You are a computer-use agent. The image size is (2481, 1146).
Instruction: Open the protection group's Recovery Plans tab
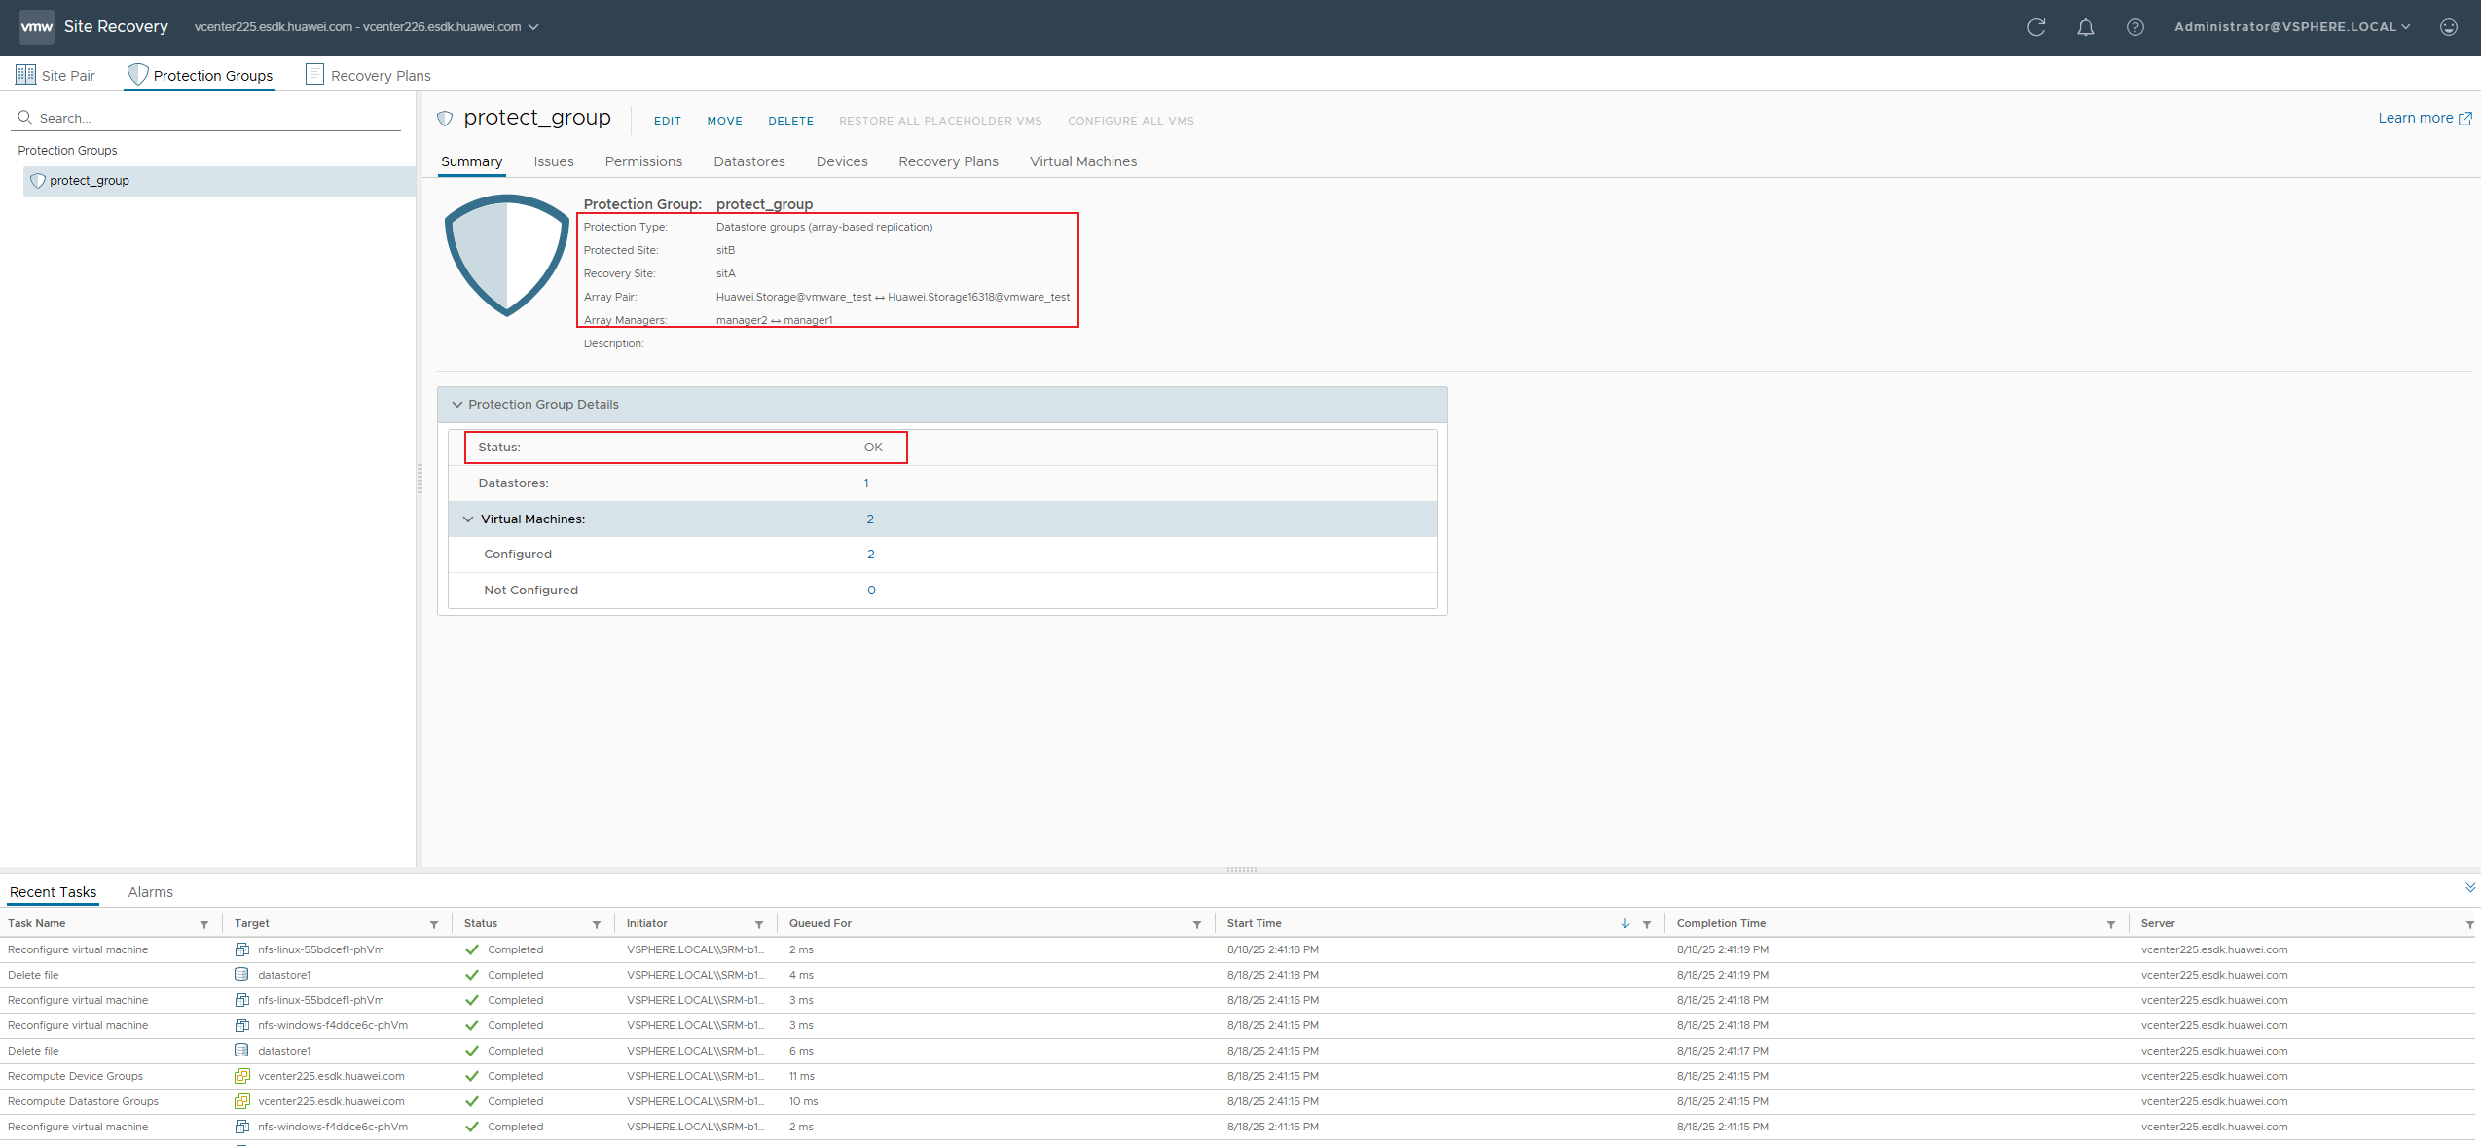coord(948,161)
